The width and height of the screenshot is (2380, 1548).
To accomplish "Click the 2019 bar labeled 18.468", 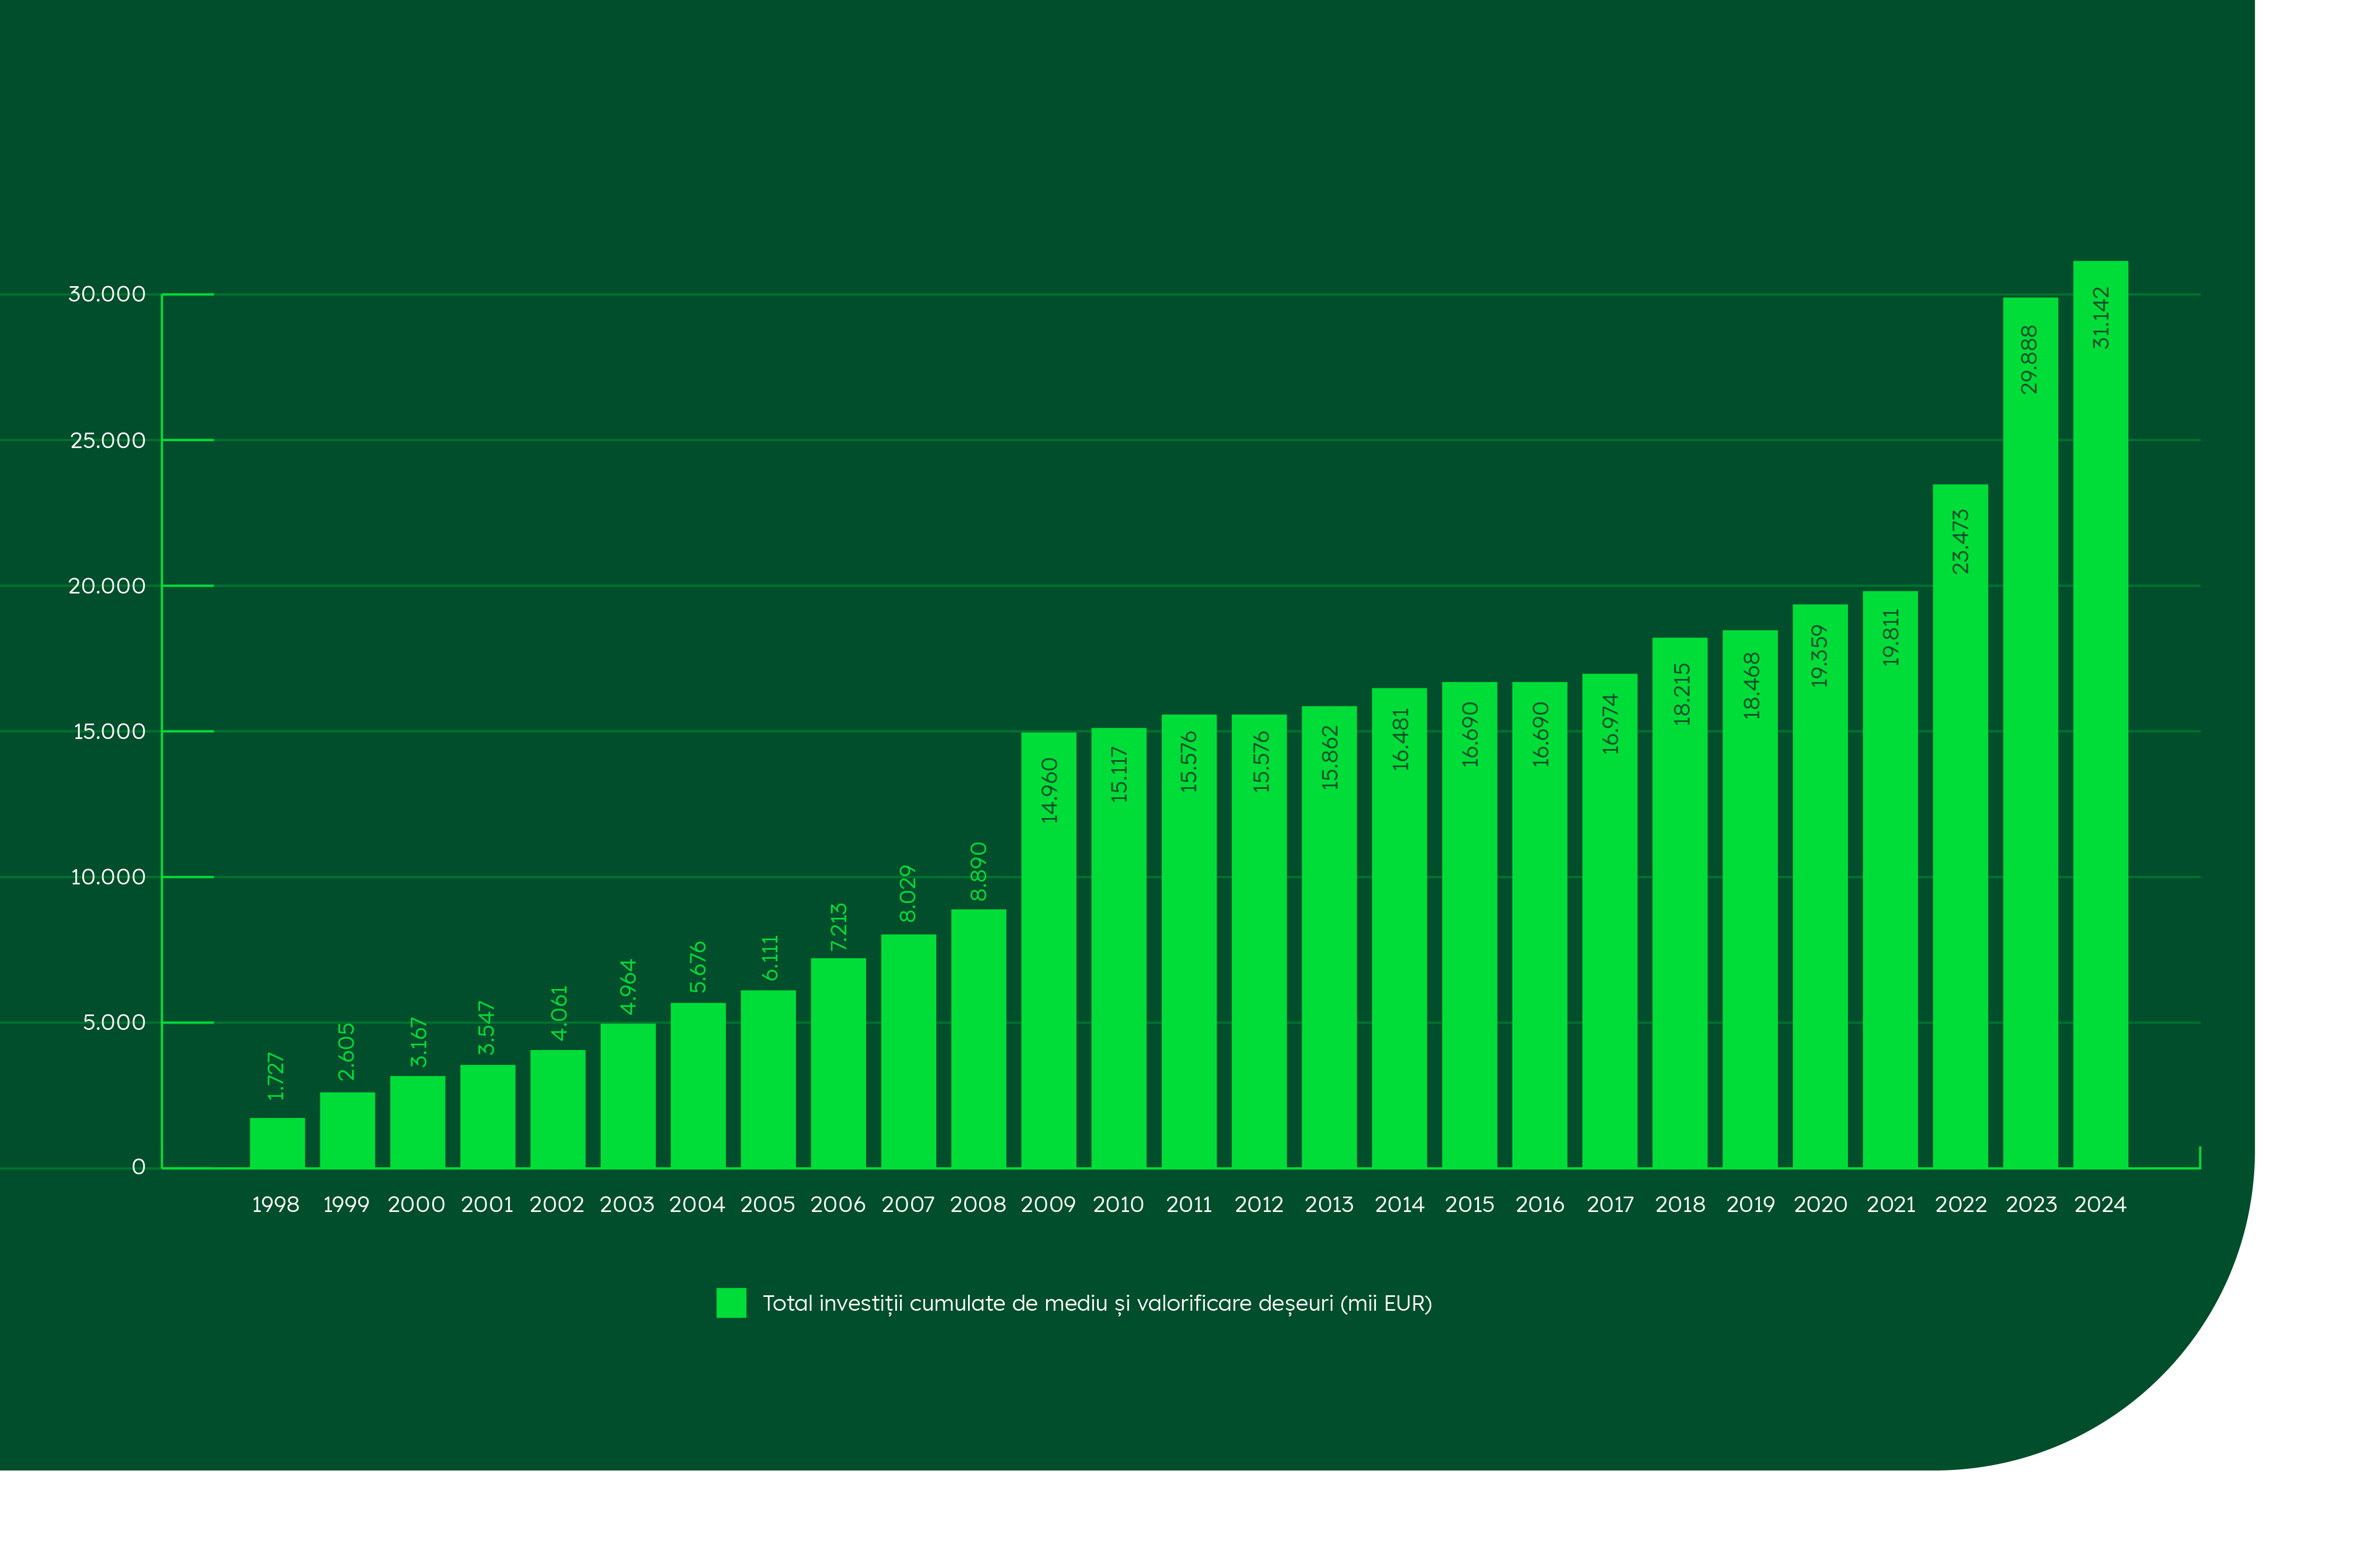I will click(1750, 898).
